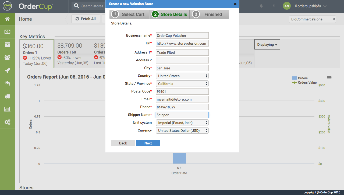Click the Stores section heading
This screenshot has width=344, height=195.
[x=26, y=187]
